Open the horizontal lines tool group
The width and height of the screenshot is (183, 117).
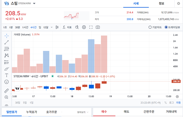(x=7, y=49)
